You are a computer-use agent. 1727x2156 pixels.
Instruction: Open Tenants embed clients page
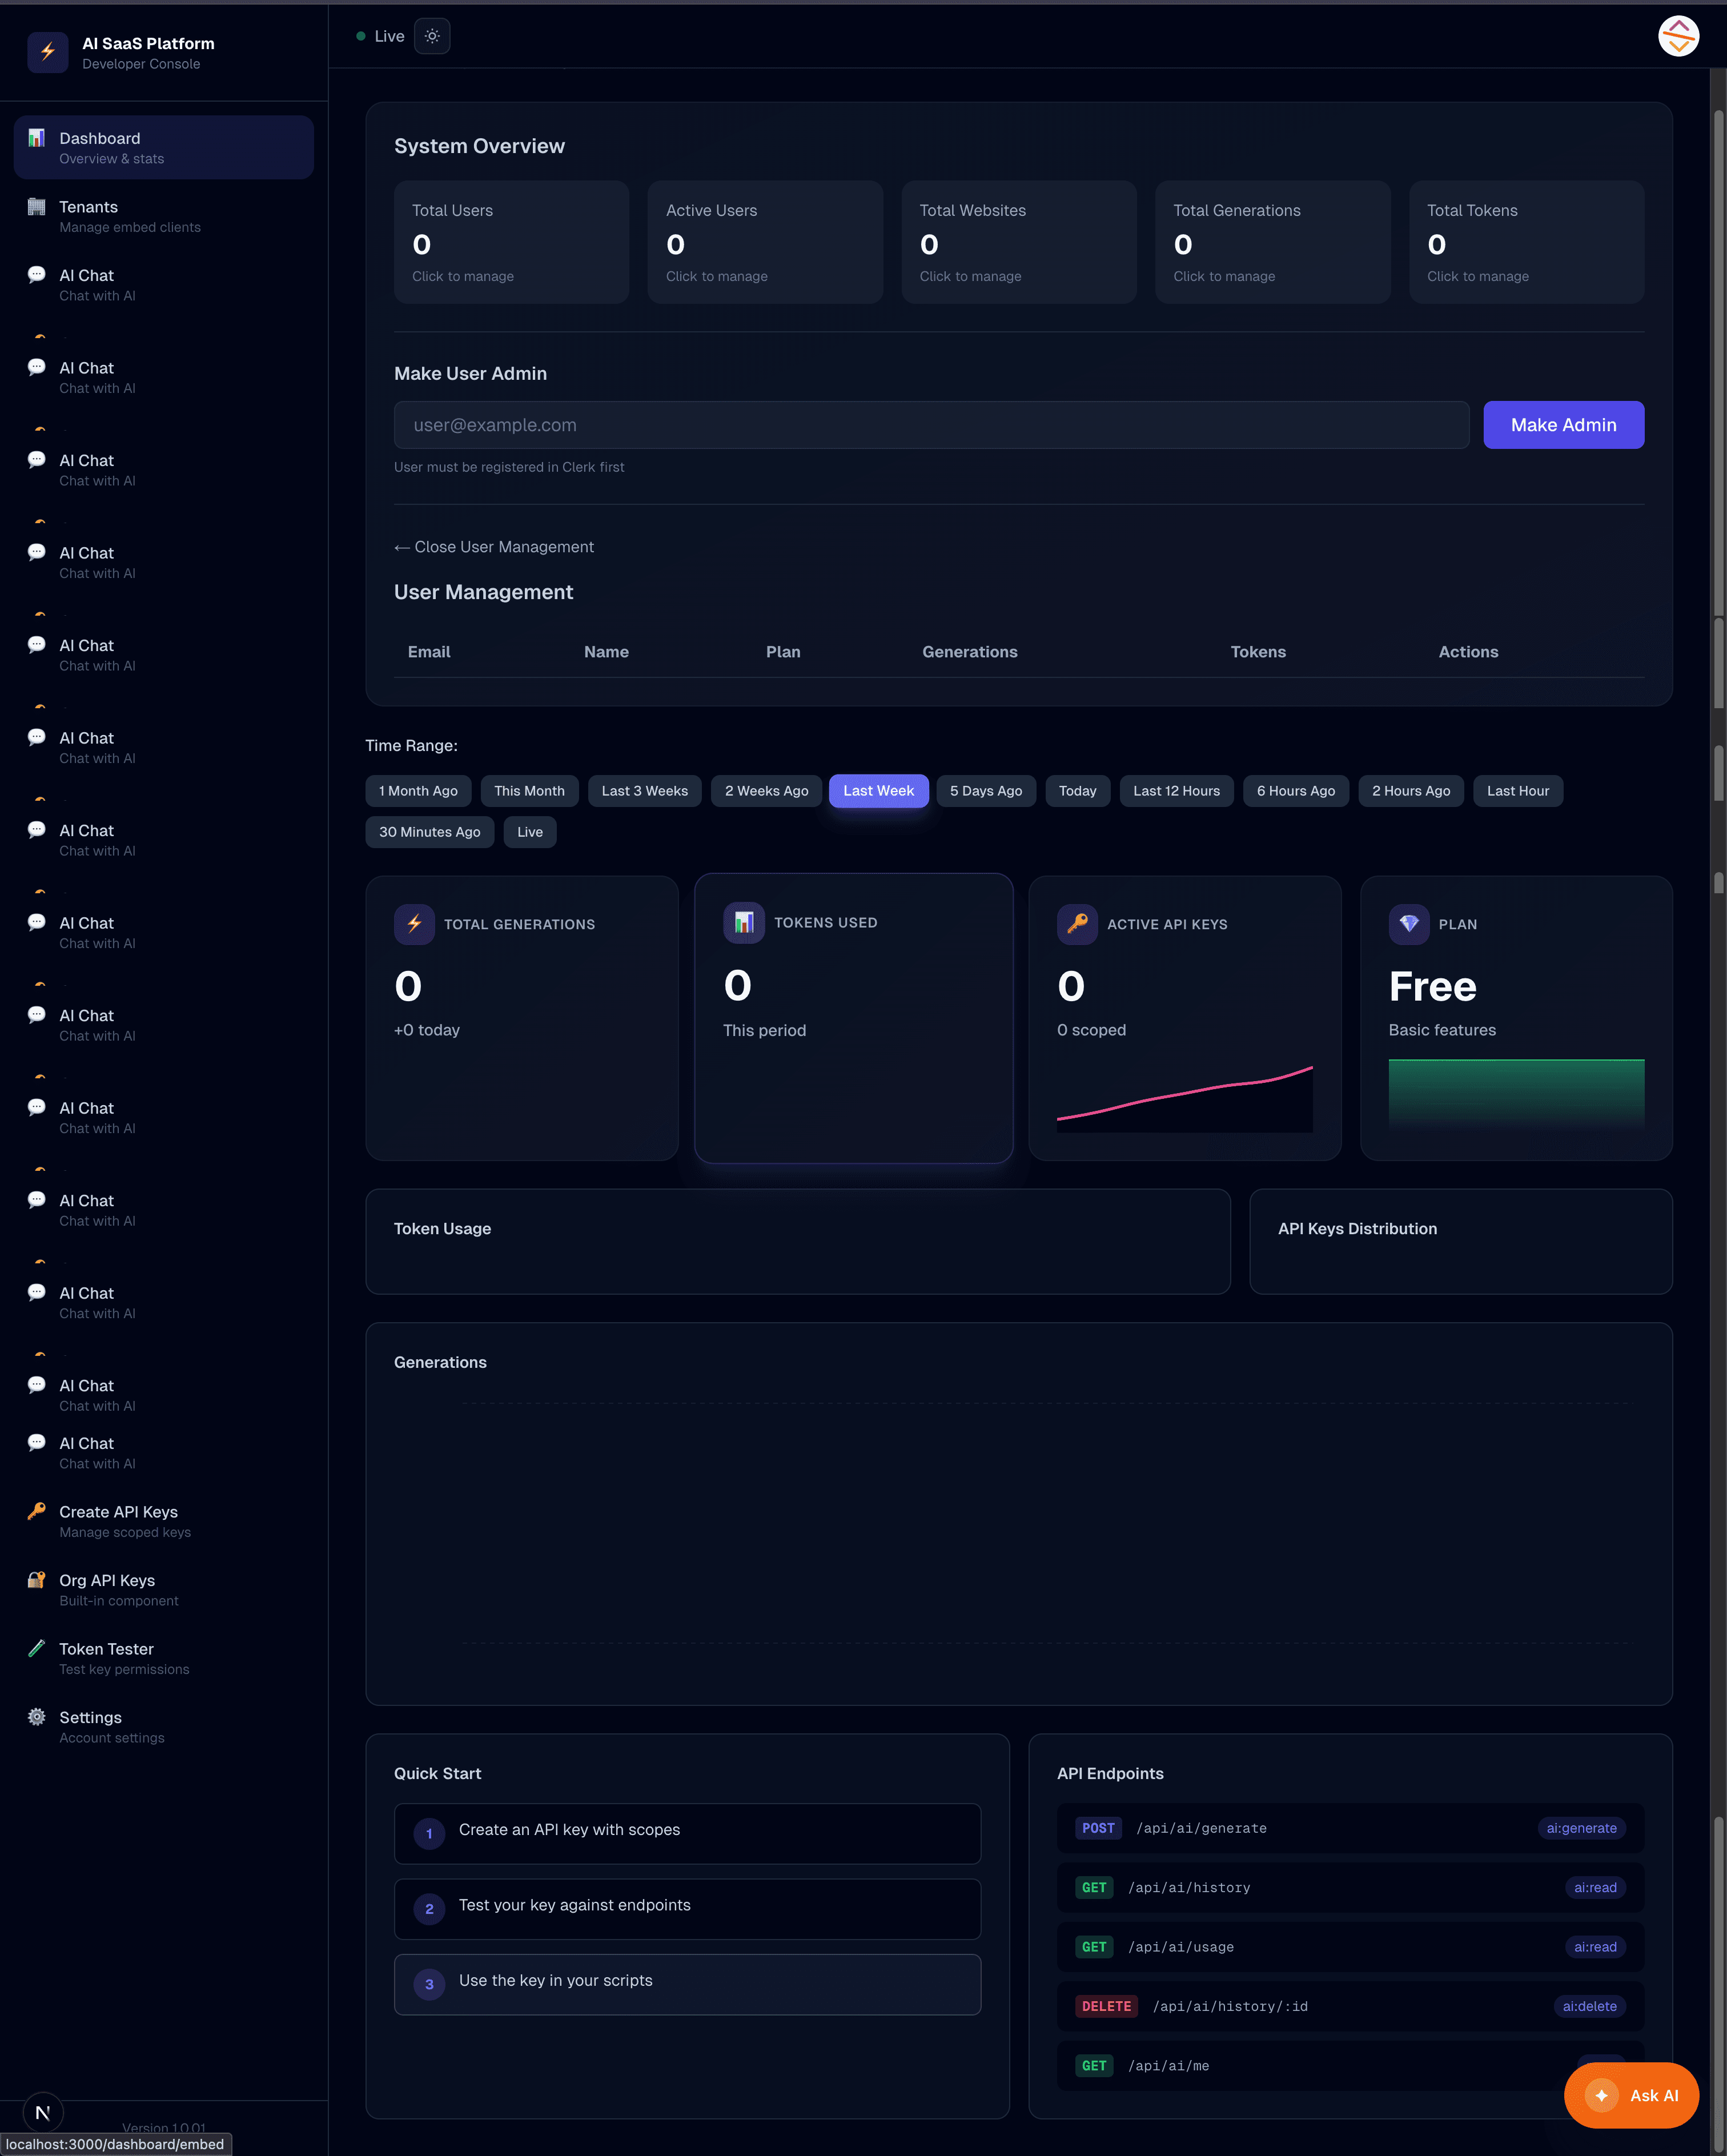[x=164, y=216]
